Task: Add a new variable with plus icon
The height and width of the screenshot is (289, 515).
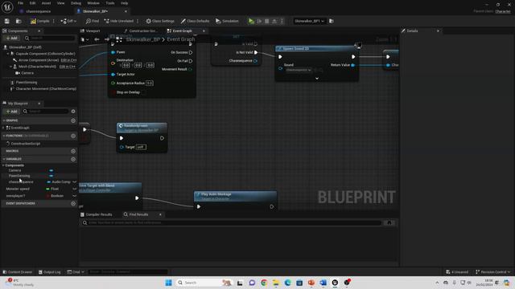Action: point(73,159)
